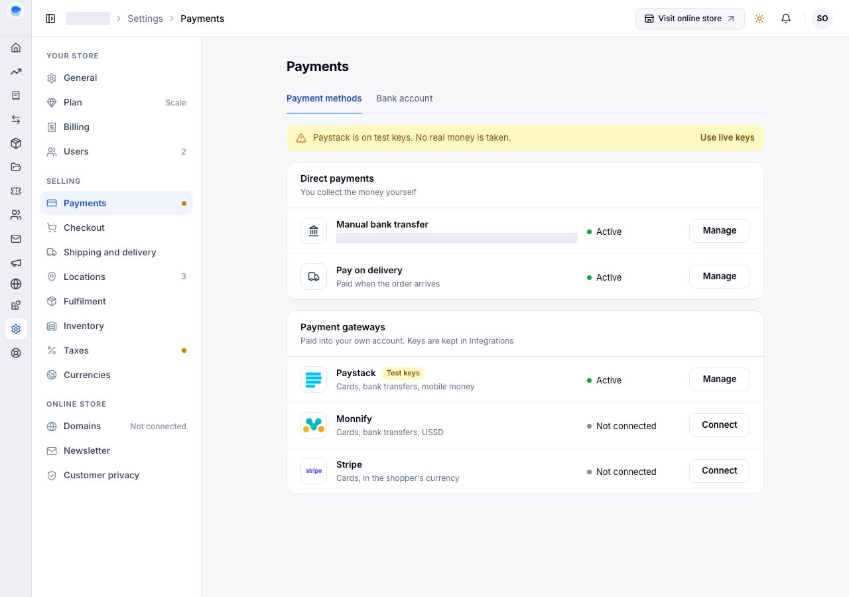Image resolution: width=849 pixels, height=597 pixels.
Task: Open Currencies settings
Action: click(117, 375)
